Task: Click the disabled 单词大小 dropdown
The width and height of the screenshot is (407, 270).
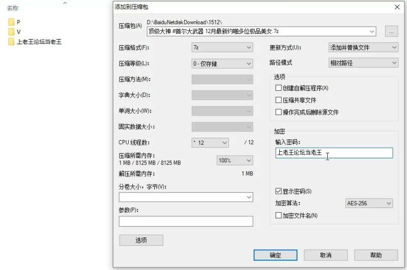Action: click(222, 111)
